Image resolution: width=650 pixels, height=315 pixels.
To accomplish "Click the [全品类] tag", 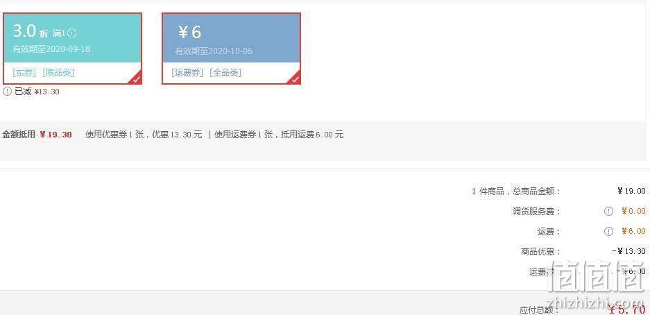I will 225,73.
